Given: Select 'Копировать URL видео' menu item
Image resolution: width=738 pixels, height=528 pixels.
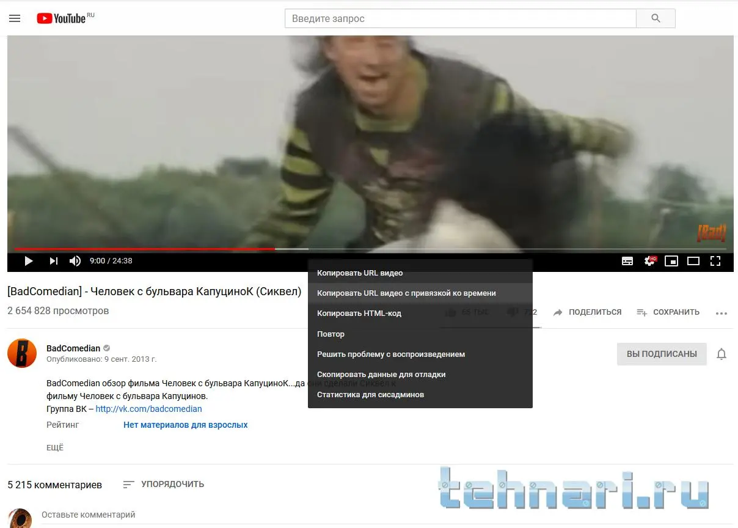Looking at the screenshot, I should 420,273.
